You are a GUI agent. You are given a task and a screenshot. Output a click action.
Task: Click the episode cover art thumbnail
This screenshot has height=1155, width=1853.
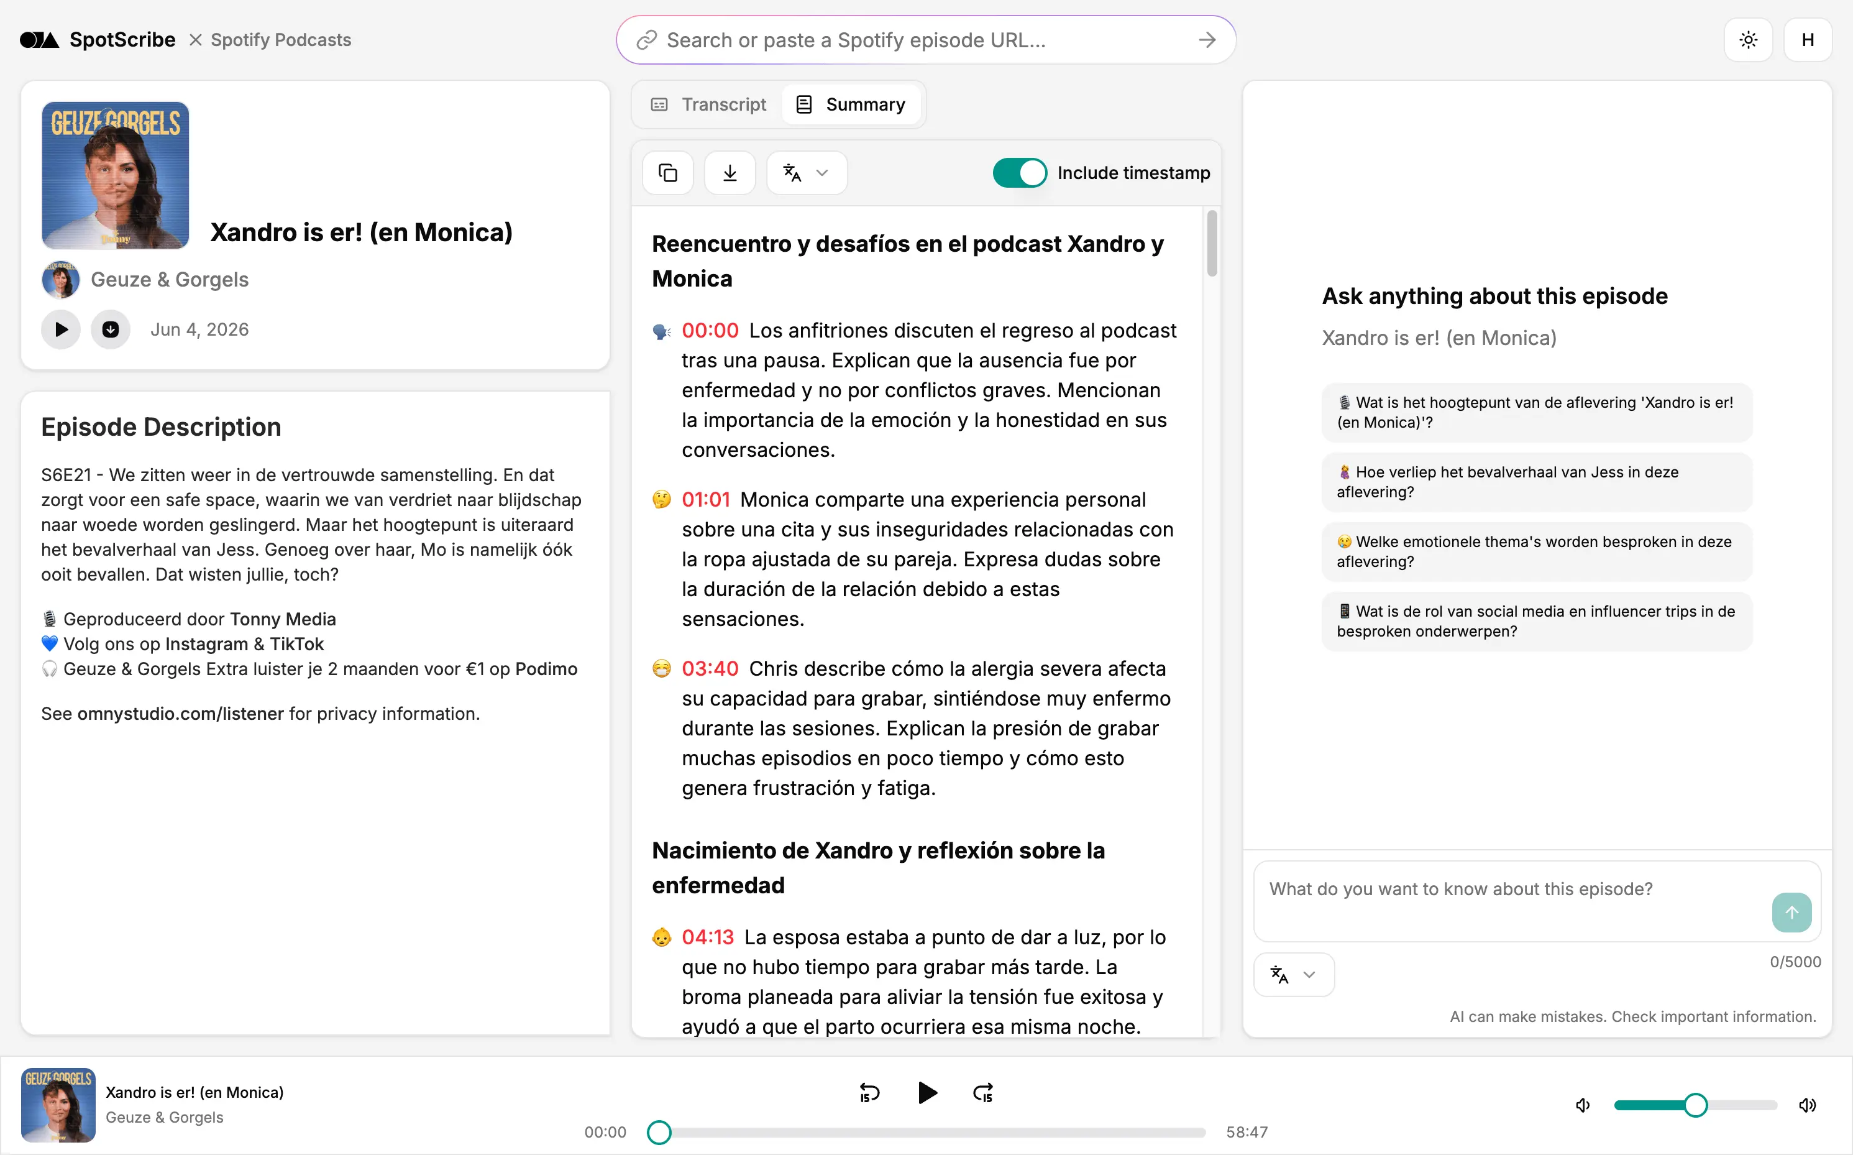tap(116, 175)
